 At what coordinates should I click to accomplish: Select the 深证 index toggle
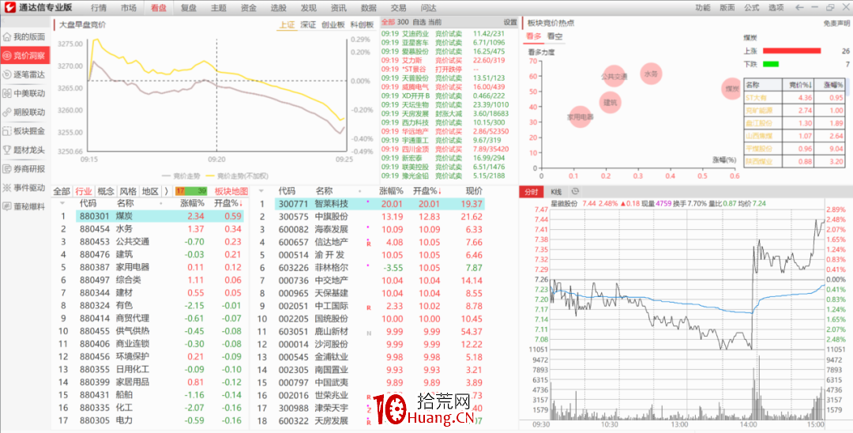pos(309,24)
